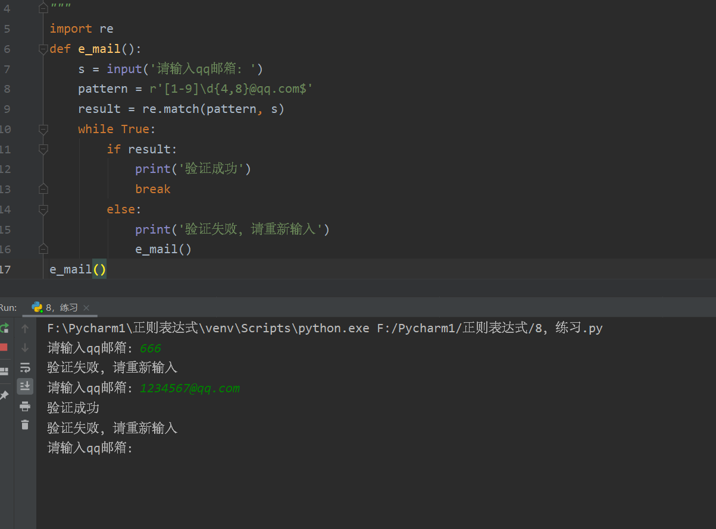Click 're.match(pattern, s)' in the editor

tap(213, 109)
